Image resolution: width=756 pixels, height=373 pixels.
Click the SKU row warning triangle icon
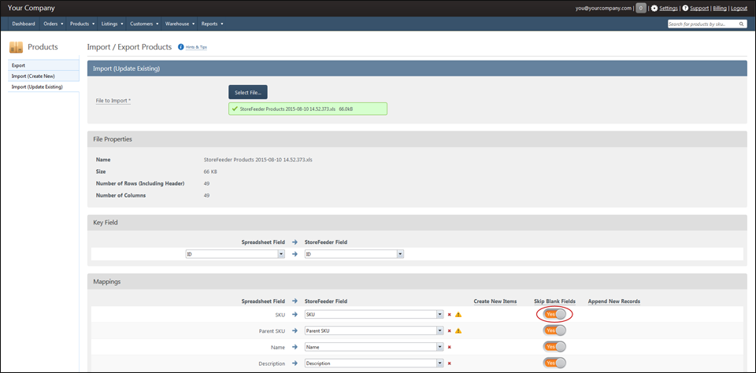(x=458, y=315)
